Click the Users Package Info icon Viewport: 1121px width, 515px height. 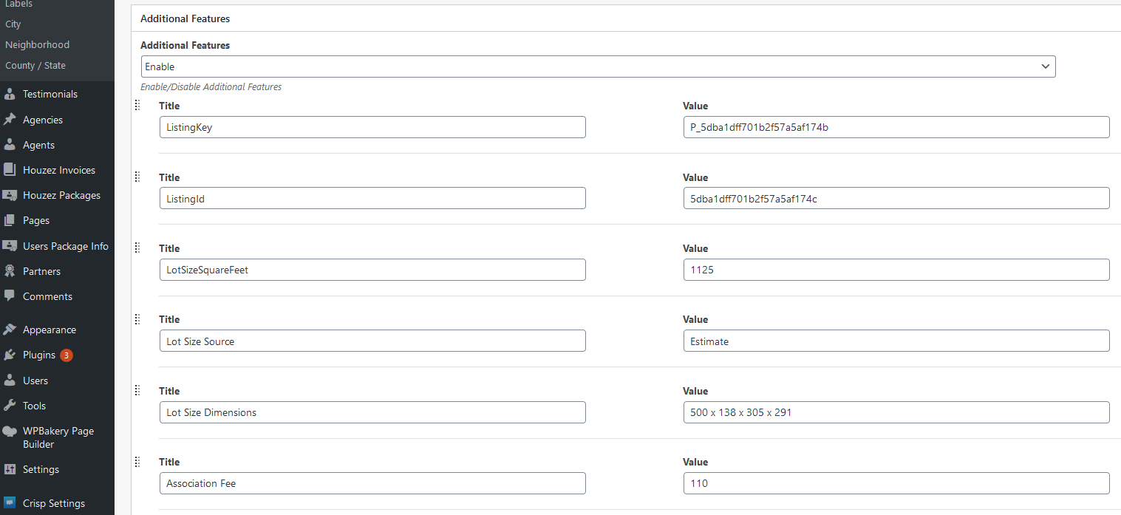10,246
